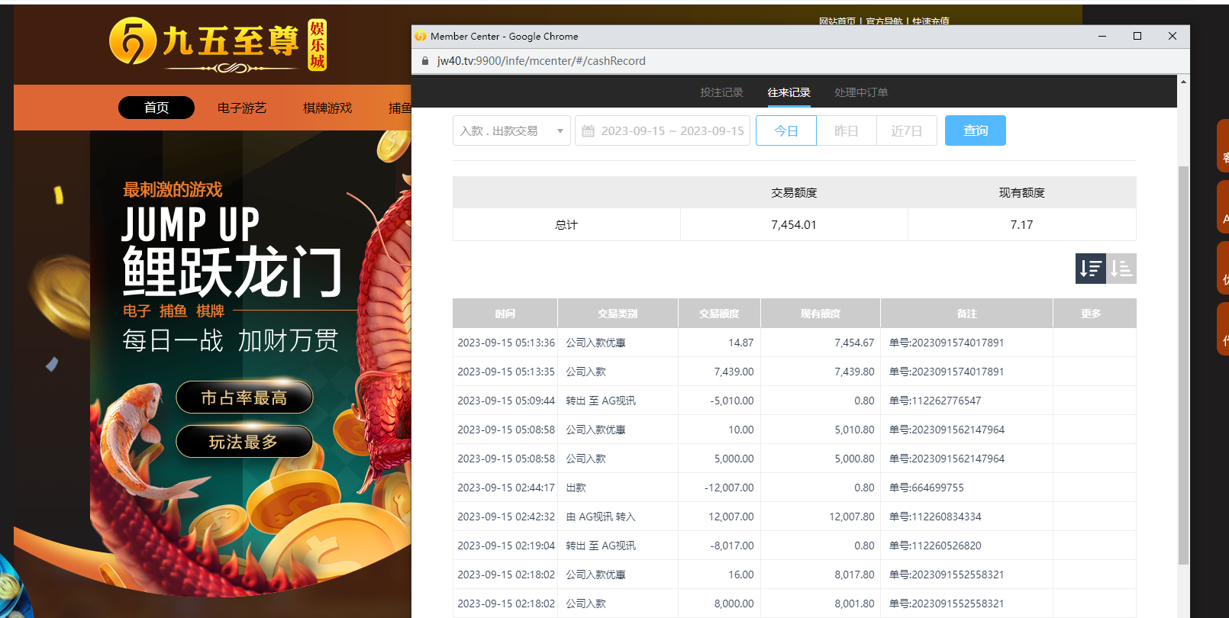Switch to the 投注记录 tab
This screenshot has width=1229, height=618.
[x=721, y=92]
